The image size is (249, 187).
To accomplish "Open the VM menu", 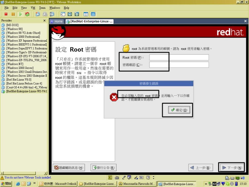I will pyautogui.click(x=33, y=7).
